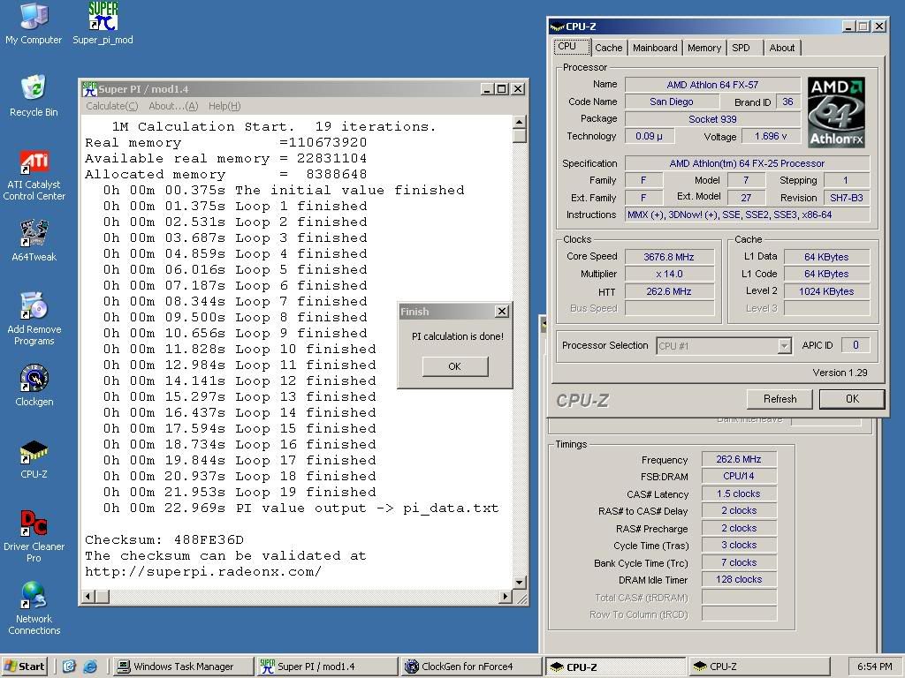Launch CPU-Z from the desktop icon
The image size is (905, 678).
pyautogui.click(x=34, y=459)
